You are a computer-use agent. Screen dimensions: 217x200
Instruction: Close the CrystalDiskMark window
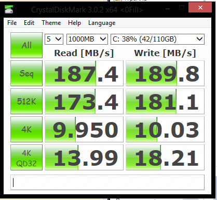pyautogui.click(x=200, y=7)
